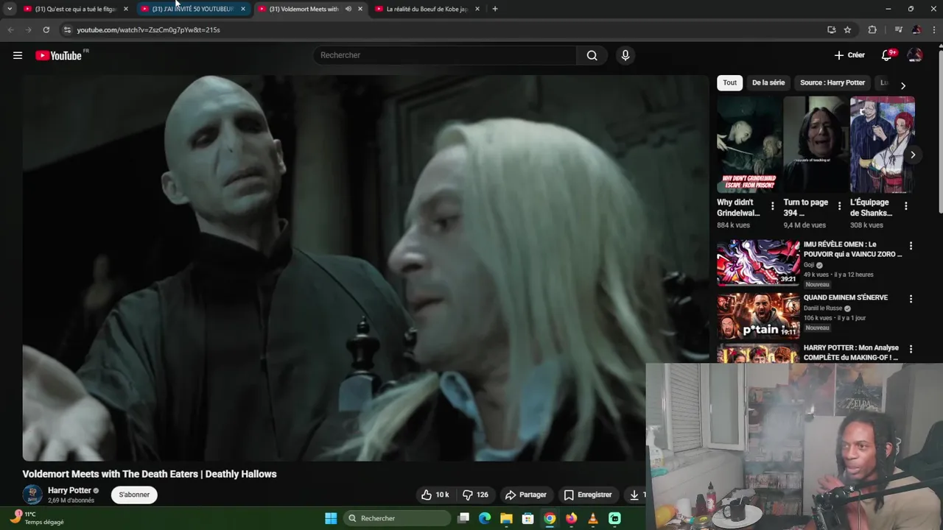943x530 pixels.
Task: Open options for Turn to page 394 short
Action: [x=839, y=206]
